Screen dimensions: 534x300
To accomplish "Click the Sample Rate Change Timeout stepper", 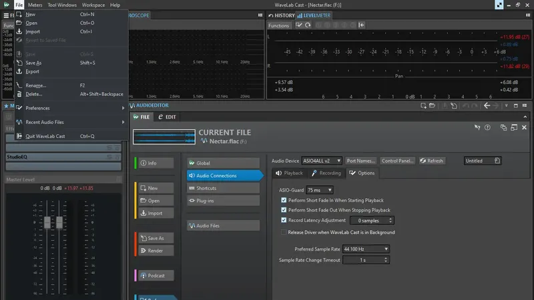I will [x=386, y=260].
